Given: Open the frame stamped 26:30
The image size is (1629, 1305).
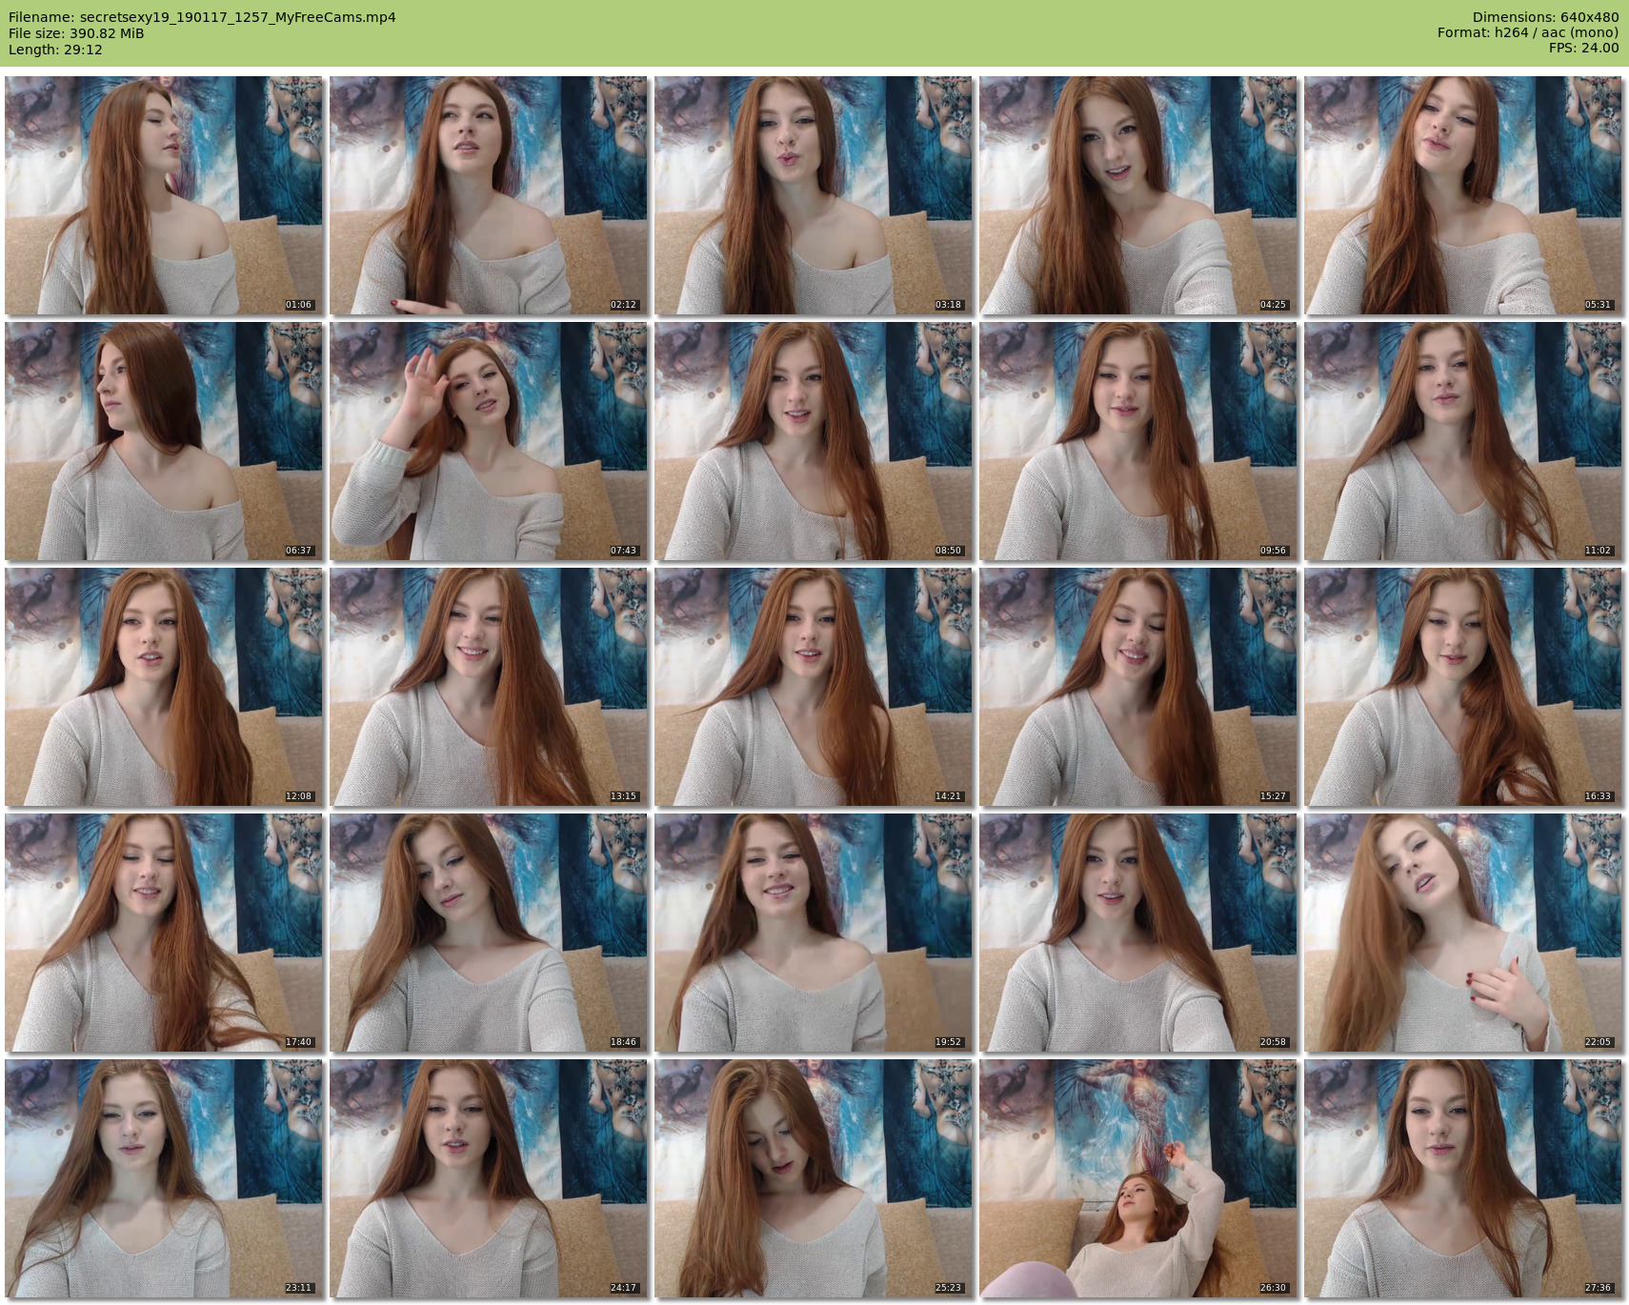Looking at the screenshot, I should click(x=1138, y=1178).
